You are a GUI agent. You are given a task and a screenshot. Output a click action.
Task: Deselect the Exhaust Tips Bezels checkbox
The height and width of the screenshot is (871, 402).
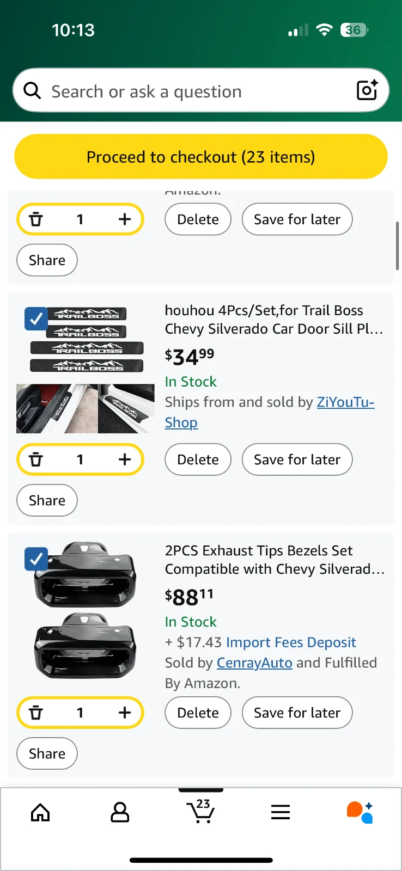click(x=36, y=559)
